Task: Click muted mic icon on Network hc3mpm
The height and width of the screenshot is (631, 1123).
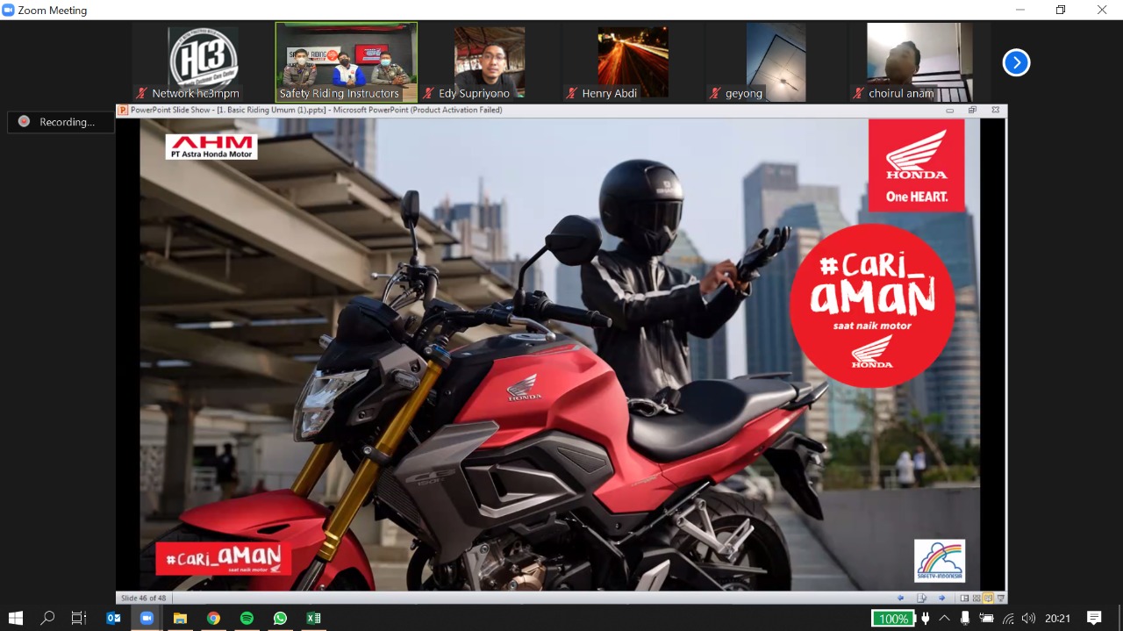Action: pyautogui.click(x=142, y=93)
